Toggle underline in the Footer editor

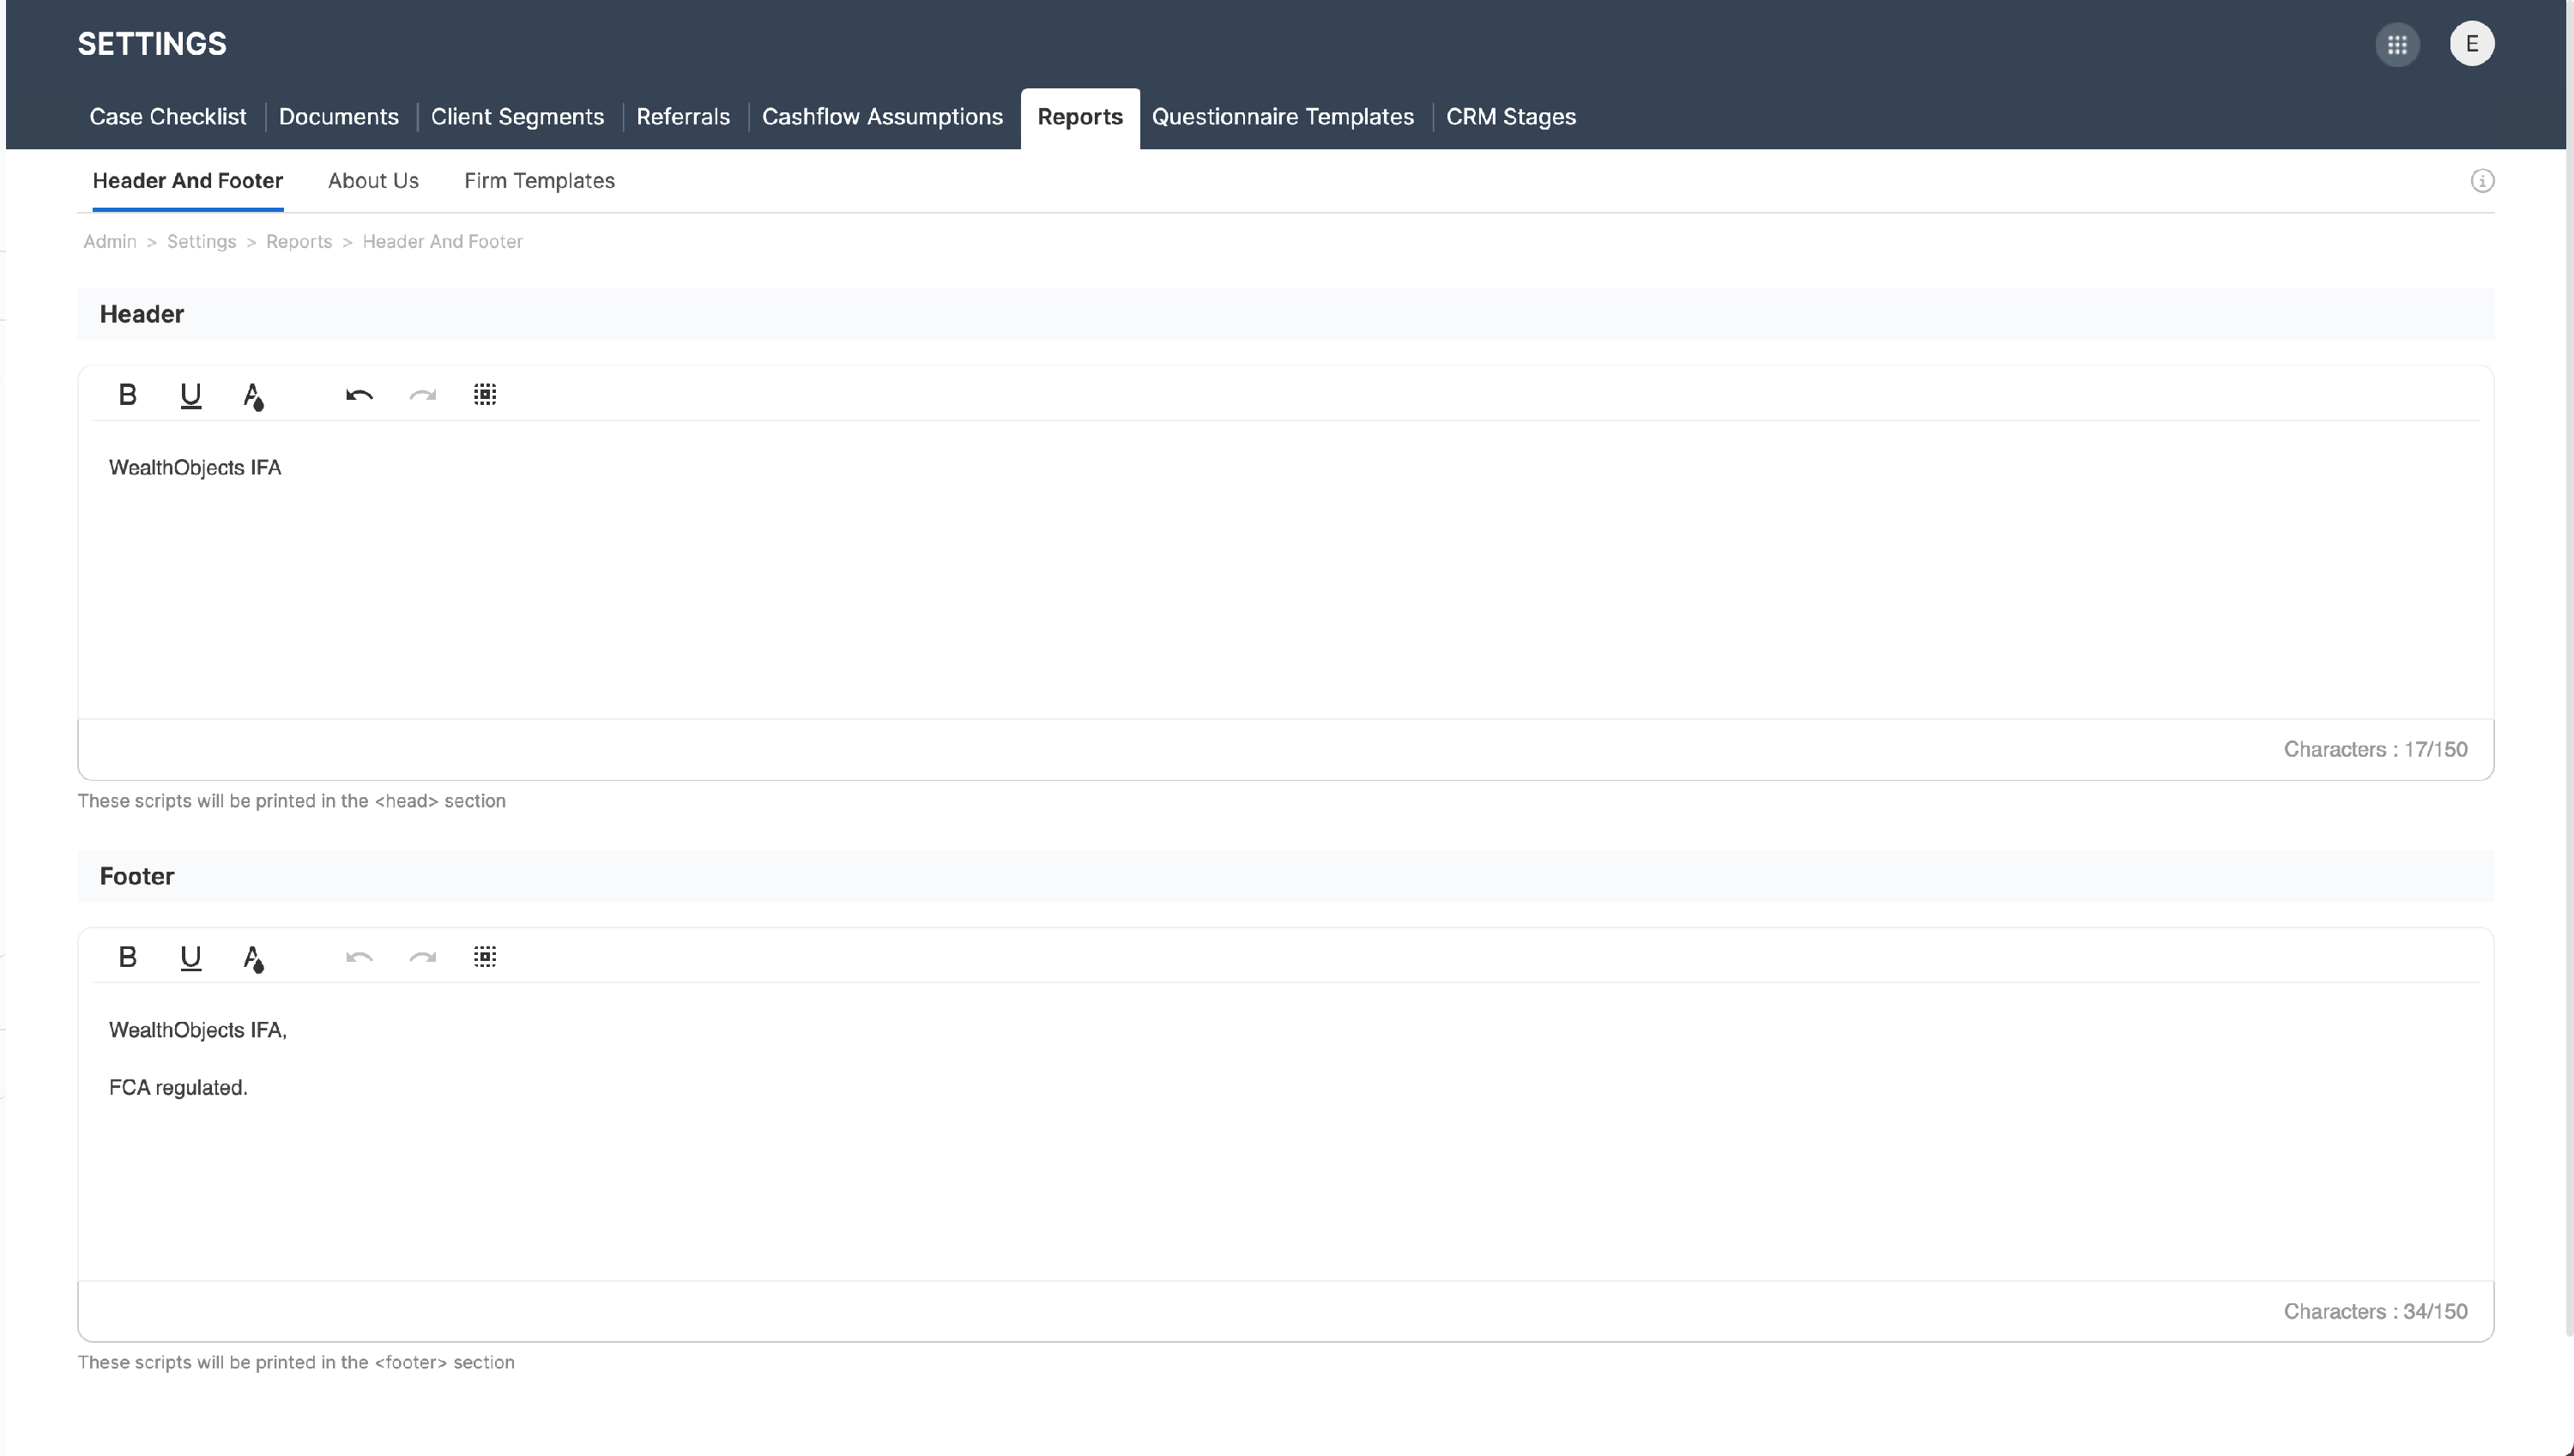pos(190,957)
